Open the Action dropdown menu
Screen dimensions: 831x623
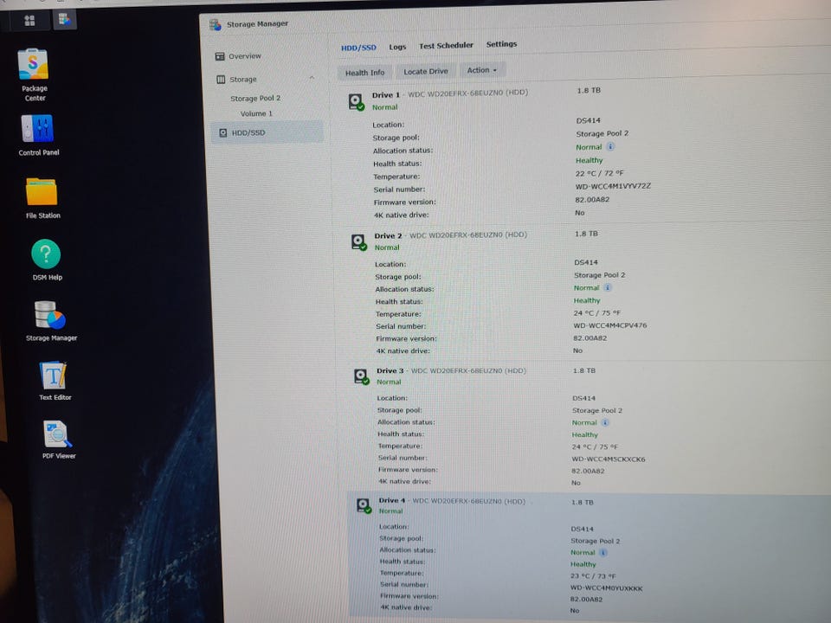pos(482,70)
